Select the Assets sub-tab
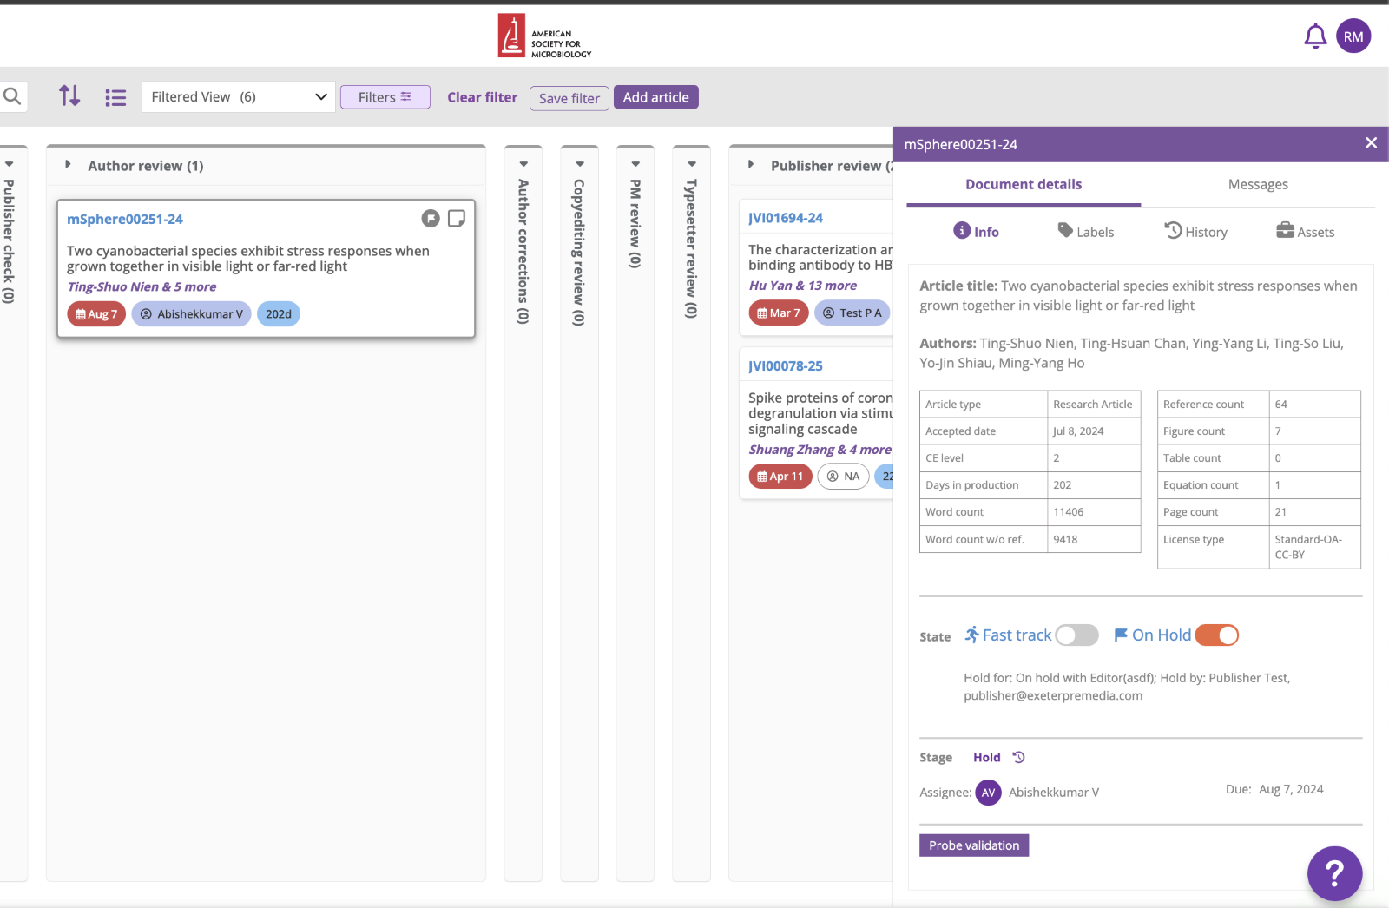 tap(1305, 232)
